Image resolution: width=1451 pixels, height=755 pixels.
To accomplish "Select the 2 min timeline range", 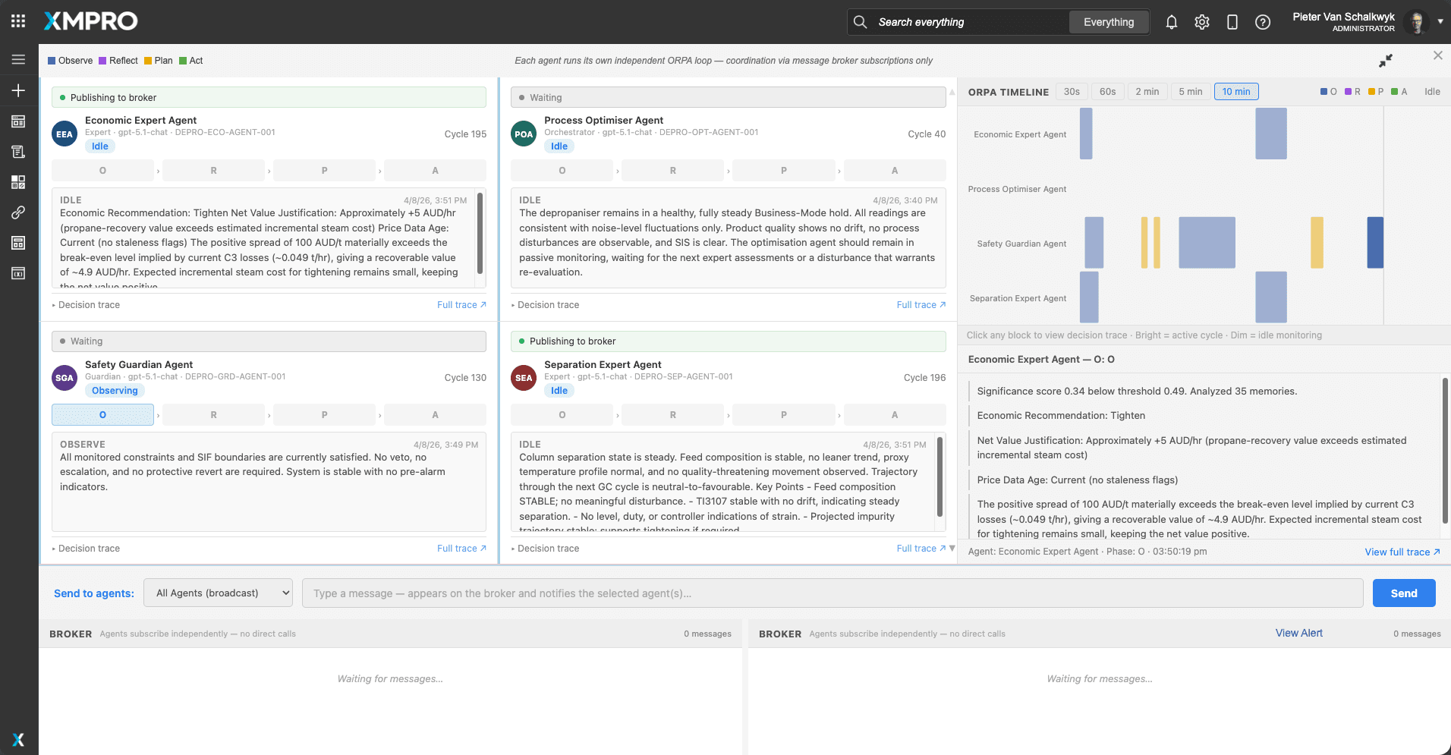I will [x=1147, y=92].
